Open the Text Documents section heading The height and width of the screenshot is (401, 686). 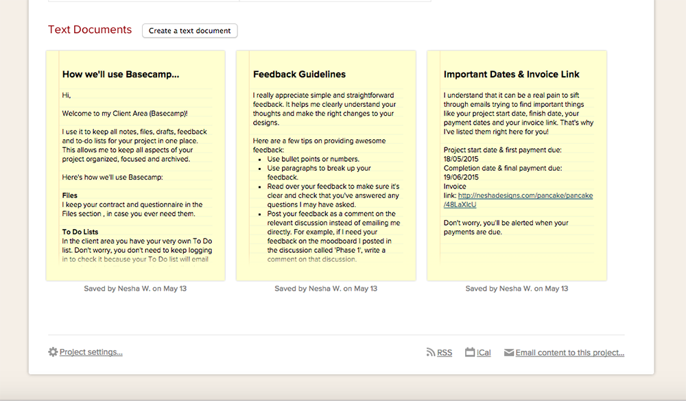90,29
